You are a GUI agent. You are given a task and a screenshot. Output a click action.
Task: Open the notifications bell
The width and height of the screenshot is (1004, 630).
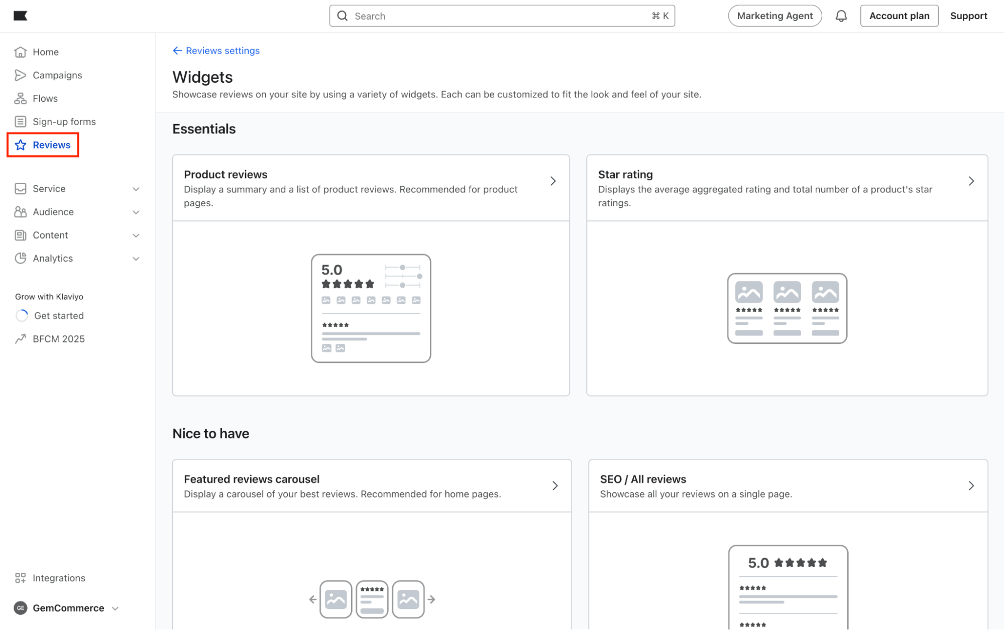(841, 16)
